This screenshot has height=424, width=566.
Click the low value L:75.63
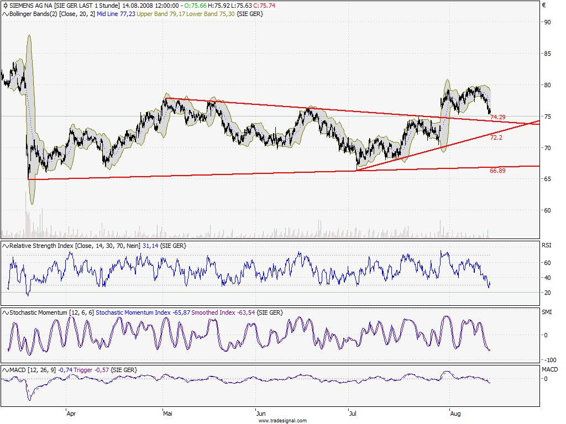pos(242,6)
